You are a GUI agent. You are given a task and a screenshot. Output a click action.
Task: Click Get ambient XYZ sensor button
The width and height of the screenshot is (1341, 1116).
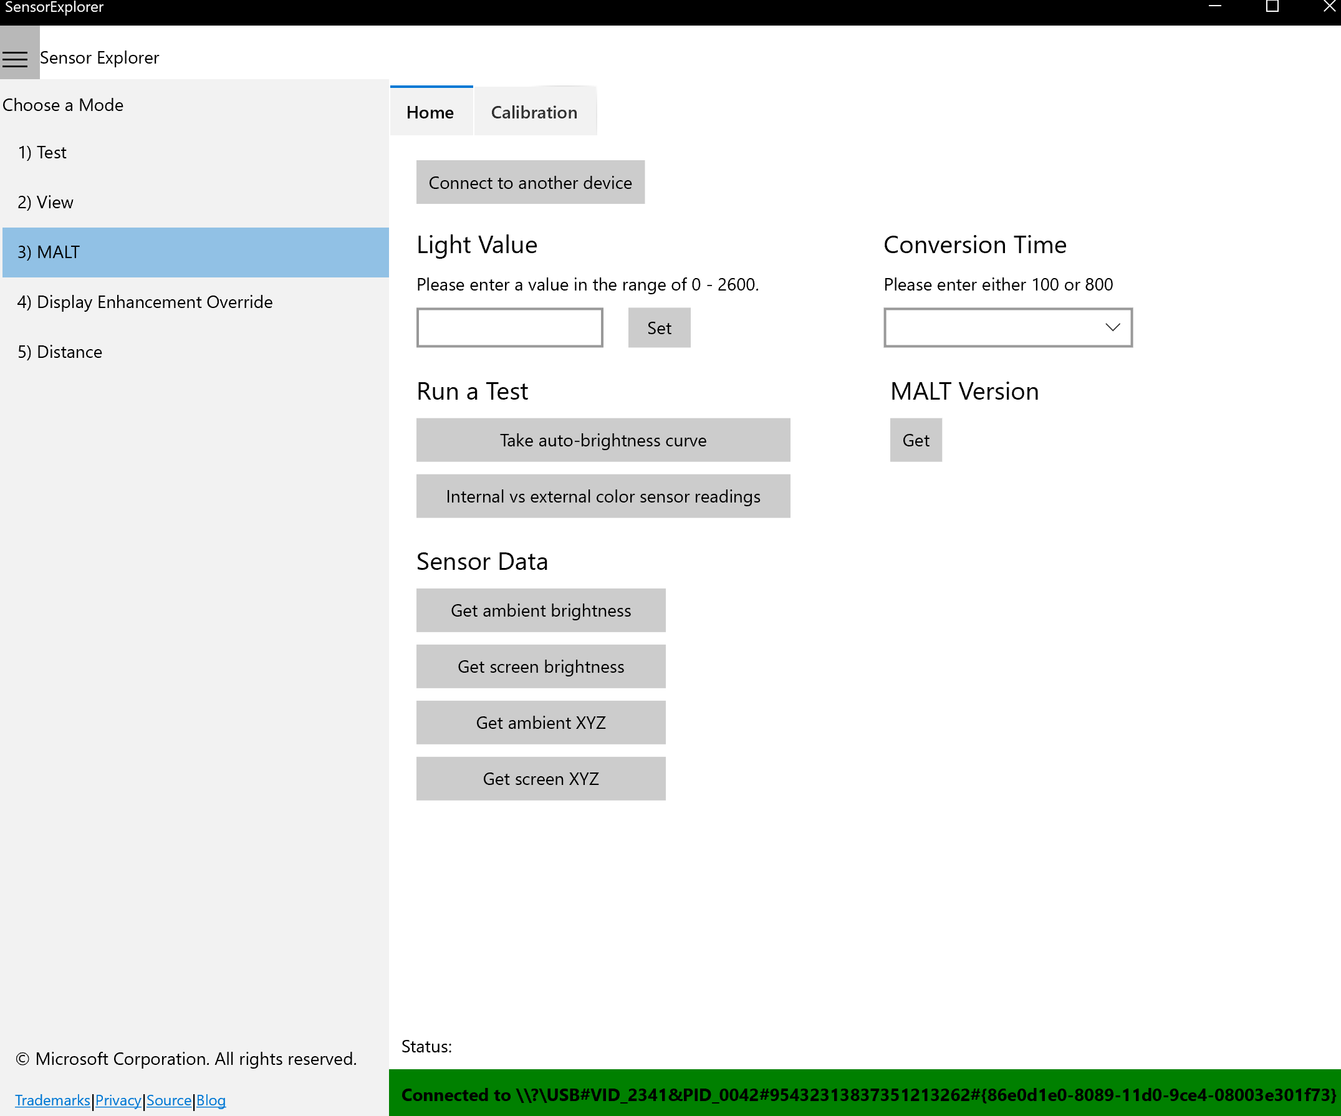(x=540, y=722)
